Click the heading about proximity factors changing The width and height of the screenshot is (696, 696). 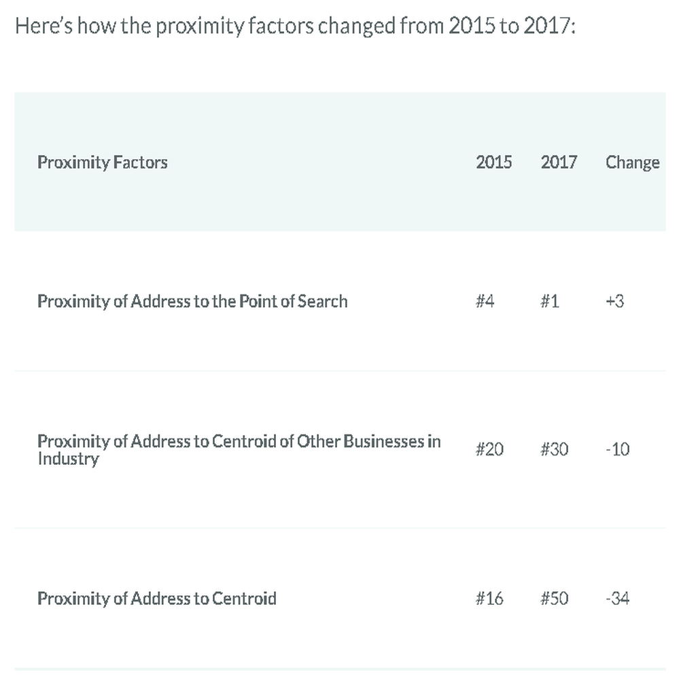[x=295, y=26]
